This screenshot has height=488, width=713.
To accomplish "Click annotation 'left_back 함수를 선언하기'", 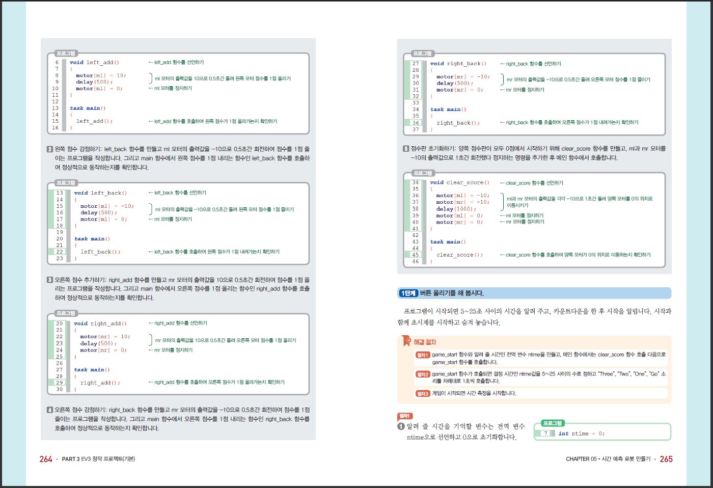I will pos(180,193).
